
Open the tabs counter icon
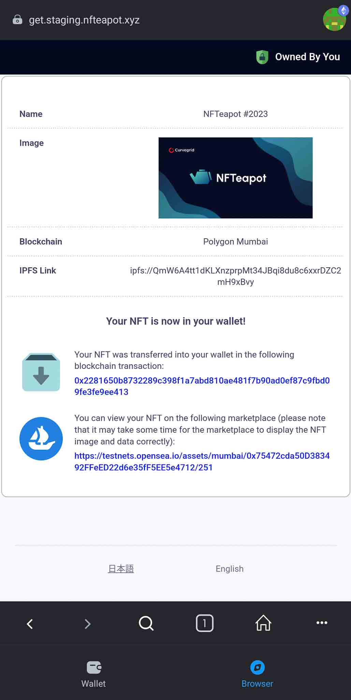(x=205, y=623)
